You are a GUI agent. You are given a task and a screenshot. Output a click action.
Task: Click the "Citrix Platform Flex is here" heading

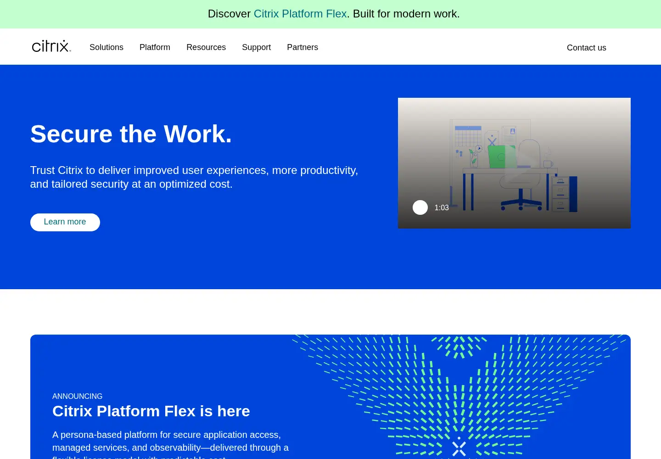tap(151, 411)
